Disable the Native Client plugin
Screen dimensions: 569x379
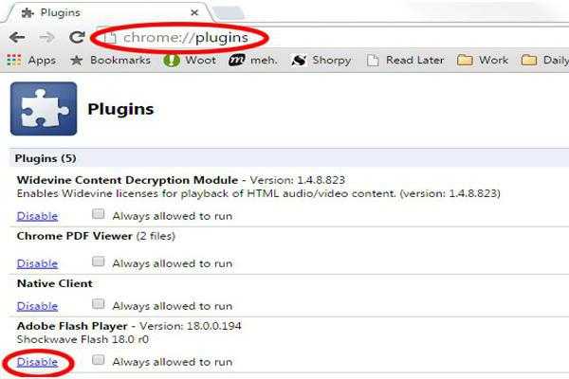(37, 306)
